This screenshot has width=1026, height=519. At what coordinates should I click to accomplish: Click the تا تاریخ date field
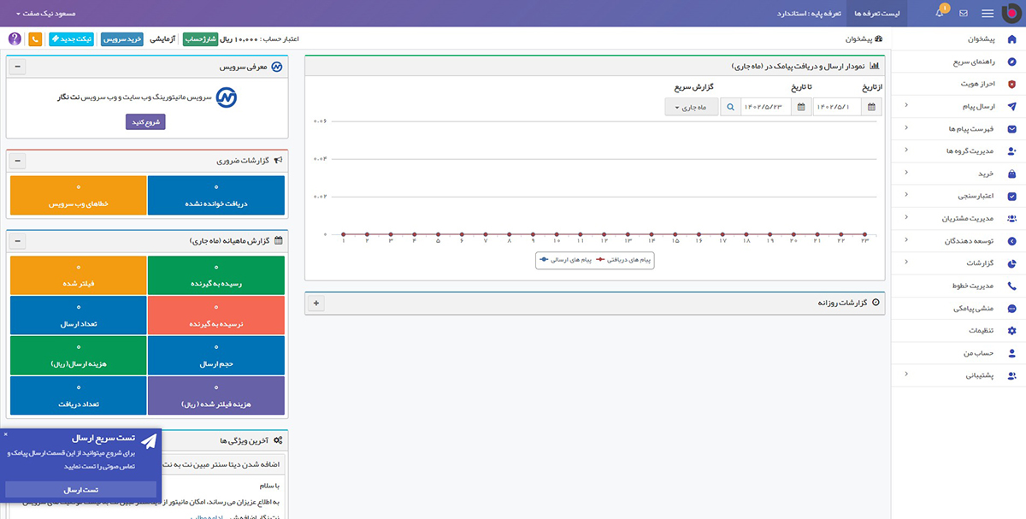tap(766, 107)
